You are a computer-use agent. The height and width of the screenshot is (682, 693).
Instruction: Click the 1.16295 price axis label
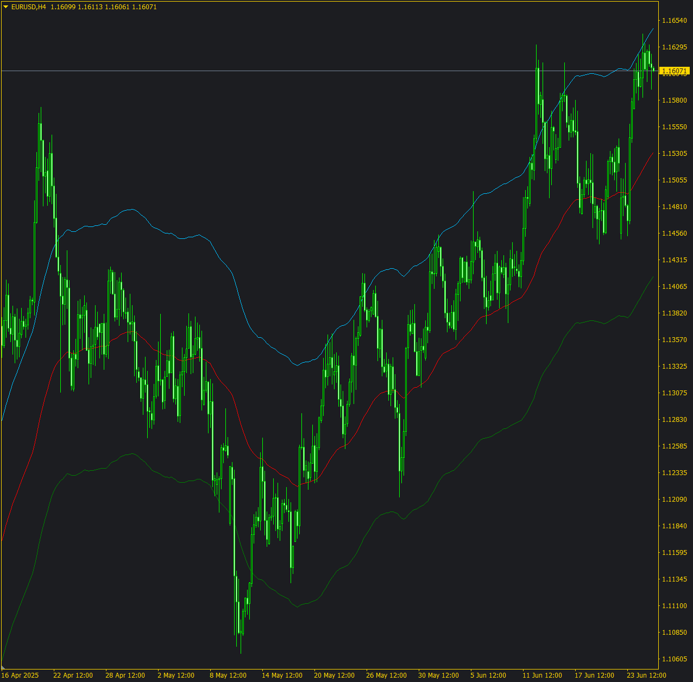[x=675, y=47]
